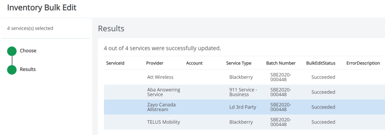Click Succeeded status in TELUS Mobility row
Screen dimensions: 385x135
pyautogui.click(x=323, y=122)
